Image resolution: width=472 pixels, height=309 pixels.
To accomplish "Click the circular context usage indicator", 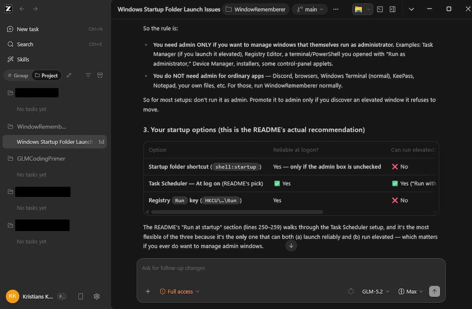I will tap(351, 291).
